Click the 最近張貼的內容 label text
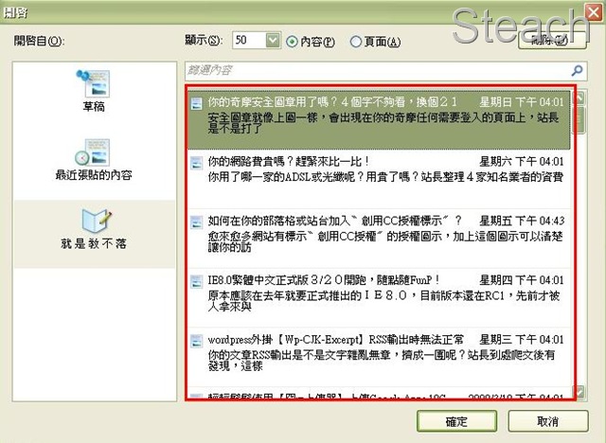The image size is (606, 443). coord(94,175)
